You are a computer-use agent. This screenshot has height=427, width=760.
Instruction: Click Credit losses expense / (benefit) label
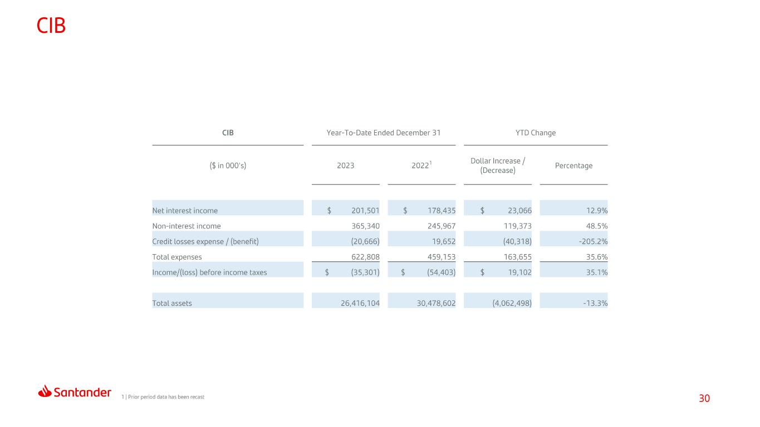click(205, 242)
